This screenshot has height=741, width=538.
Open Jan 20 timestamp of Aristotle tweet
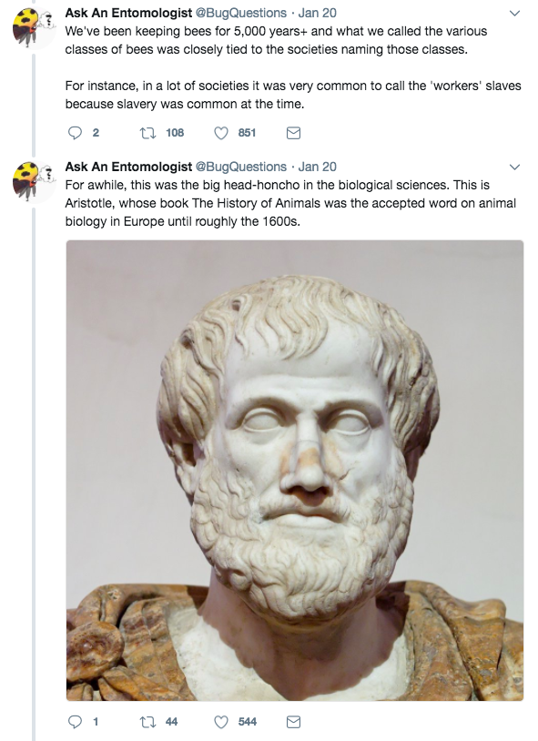pos(317,167)
